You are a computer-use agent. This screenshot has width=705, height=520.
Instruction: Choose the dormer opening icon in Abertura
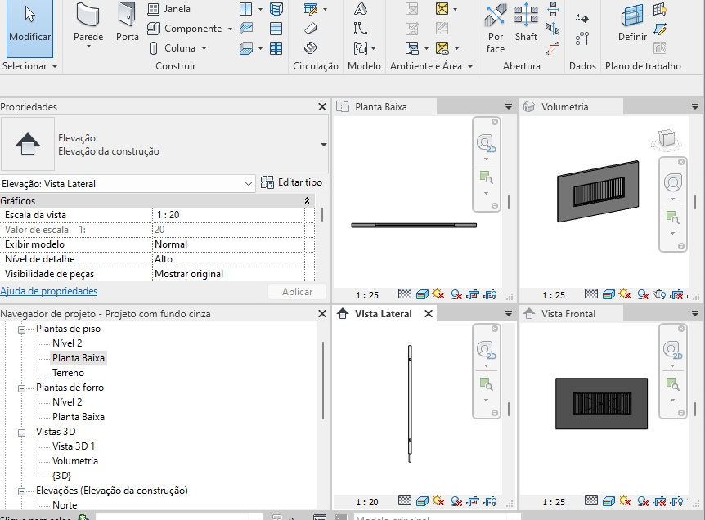coord(553,48)
